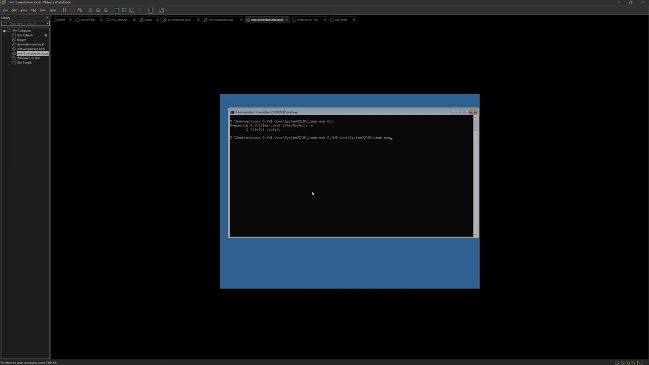Toggle the thumbnail bar view icon
649x365 pixels.
pyautogui.click(x=124, y=10)
